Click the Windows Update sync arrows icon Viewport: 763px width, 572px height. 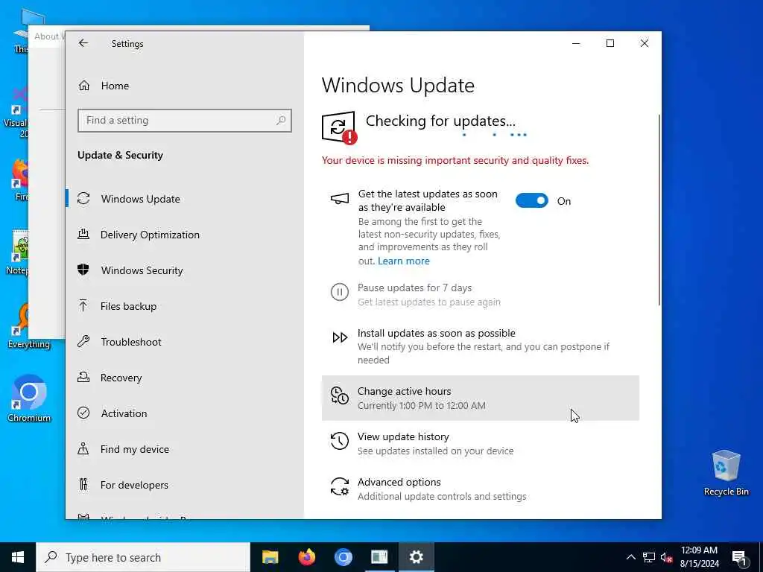[83, 198]
